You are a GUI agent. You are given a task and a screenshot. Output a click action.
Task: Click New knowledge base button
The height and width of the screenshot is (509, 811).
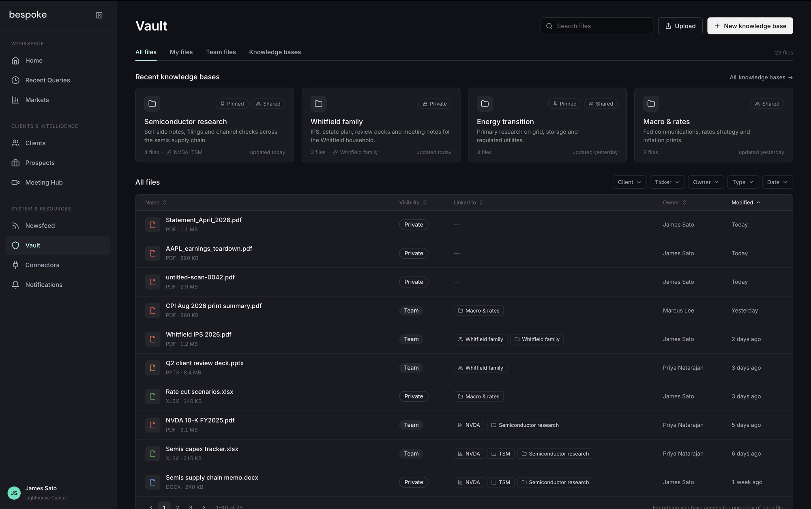click(750, 26)
